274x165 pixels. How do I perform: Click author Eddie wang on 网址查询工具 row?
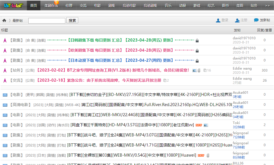click(x=242, y=68)
